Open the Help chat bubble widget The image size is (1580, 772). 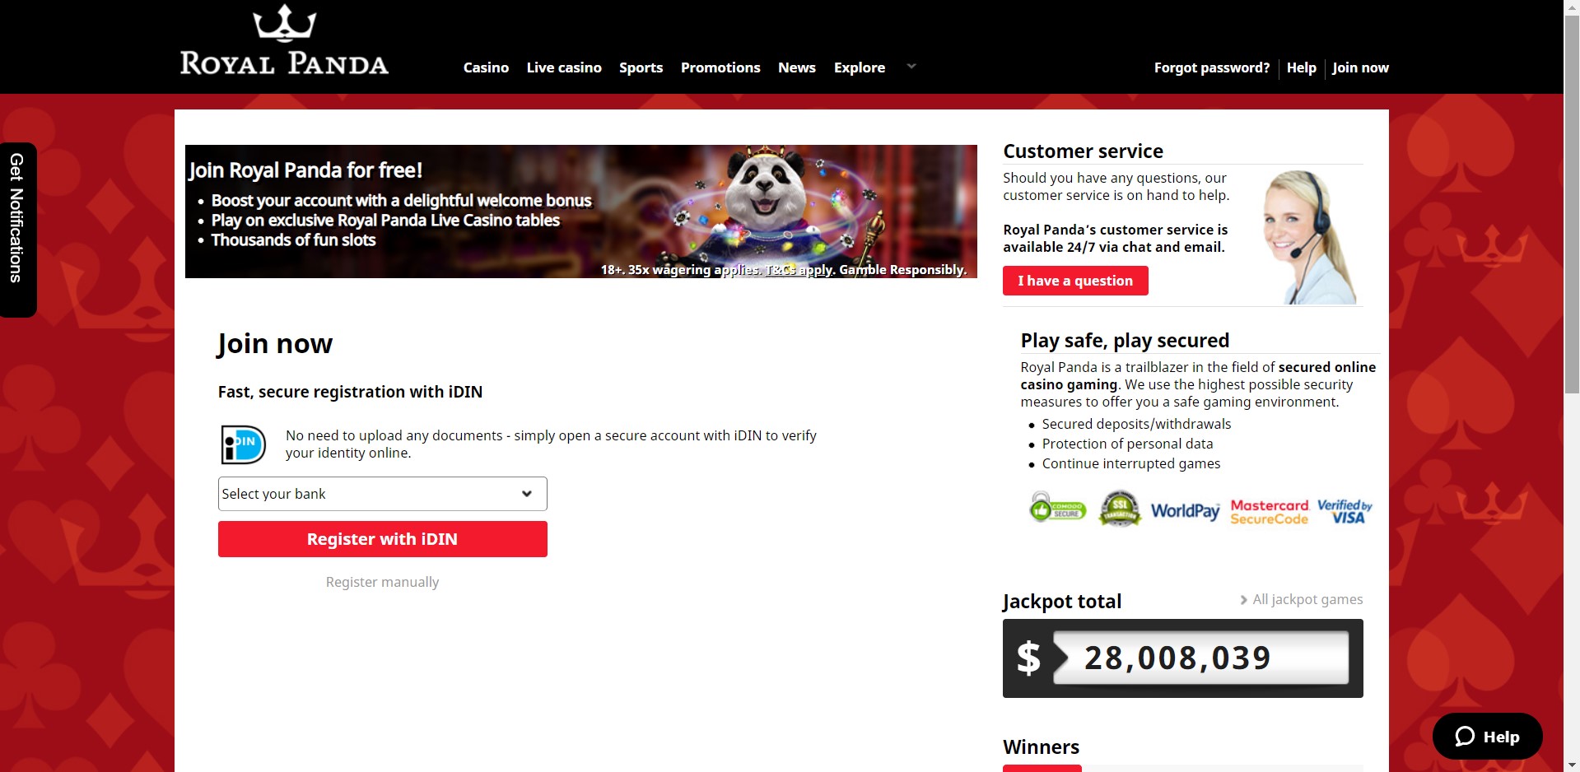[x=1487, y=737]
